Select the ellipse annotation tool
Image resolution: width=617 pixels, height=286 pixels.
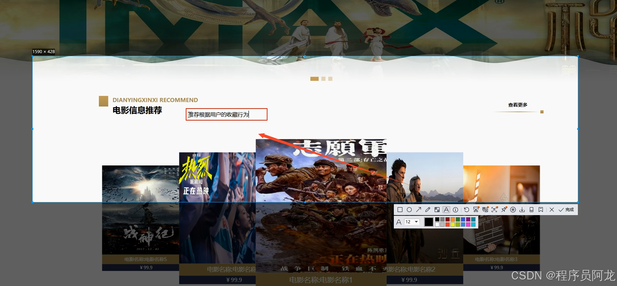[409, 210]
